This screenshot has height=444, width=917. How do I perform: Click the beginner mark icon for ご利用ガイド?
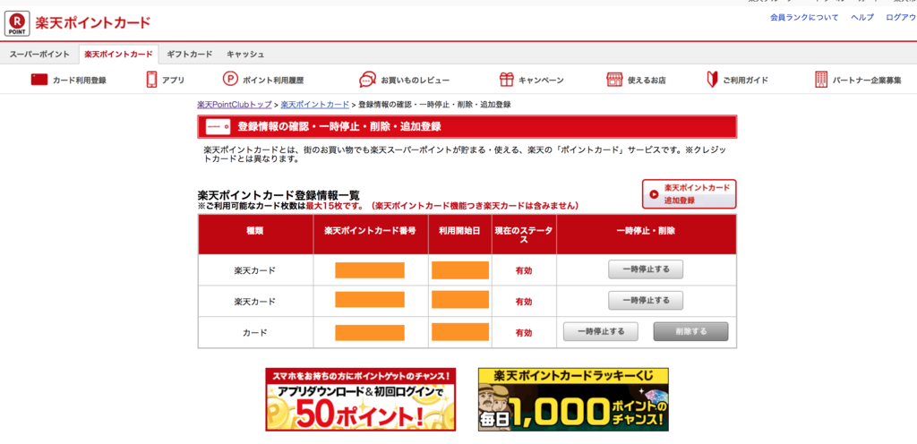pyautogui.click(x=712, y=80)
